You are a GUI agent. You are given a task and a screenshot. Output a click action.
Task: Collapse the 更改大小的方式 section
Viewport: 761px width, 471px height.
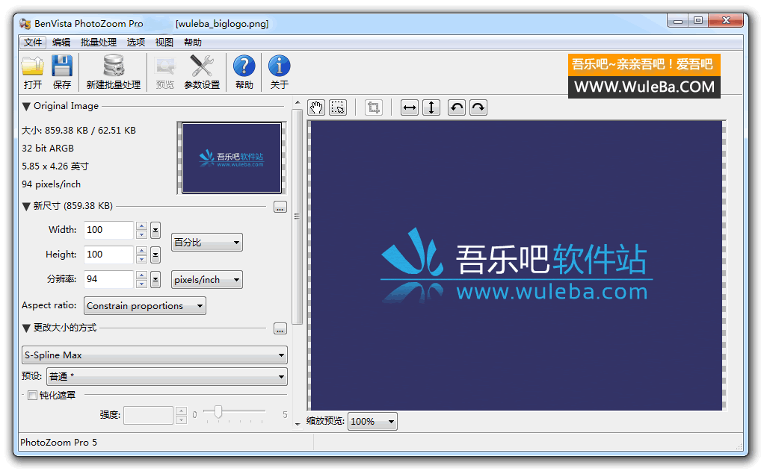point(26,328)
